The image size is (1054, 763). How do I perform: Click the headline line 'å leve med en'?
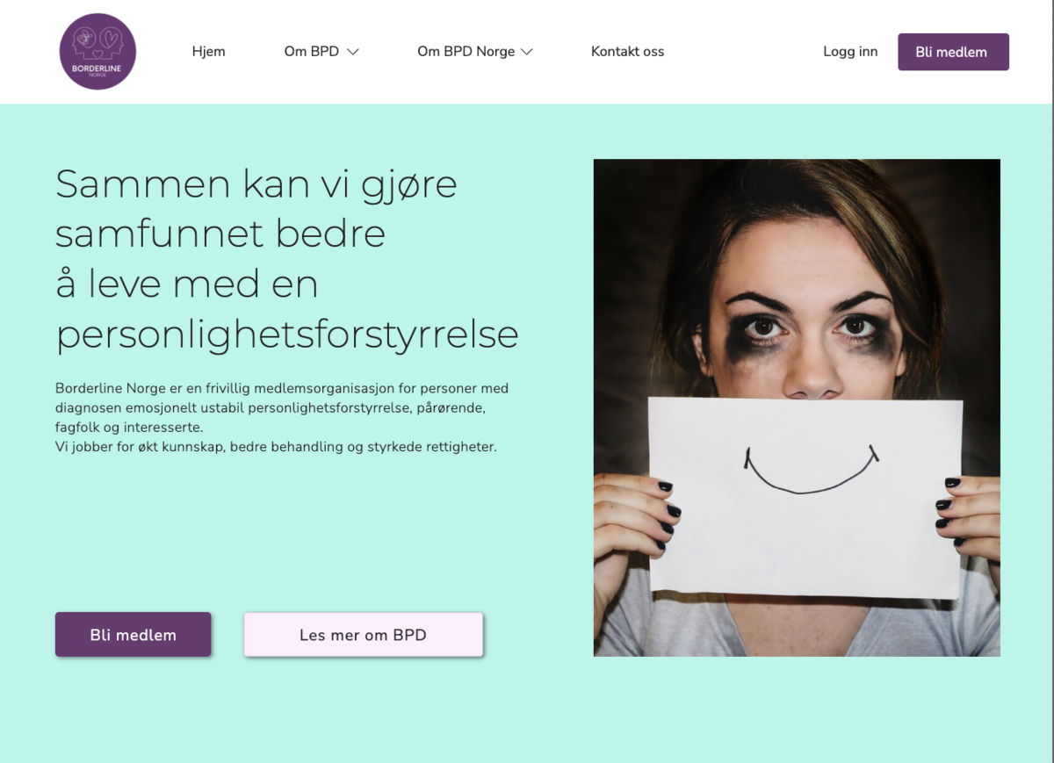(x=186, y=284)
